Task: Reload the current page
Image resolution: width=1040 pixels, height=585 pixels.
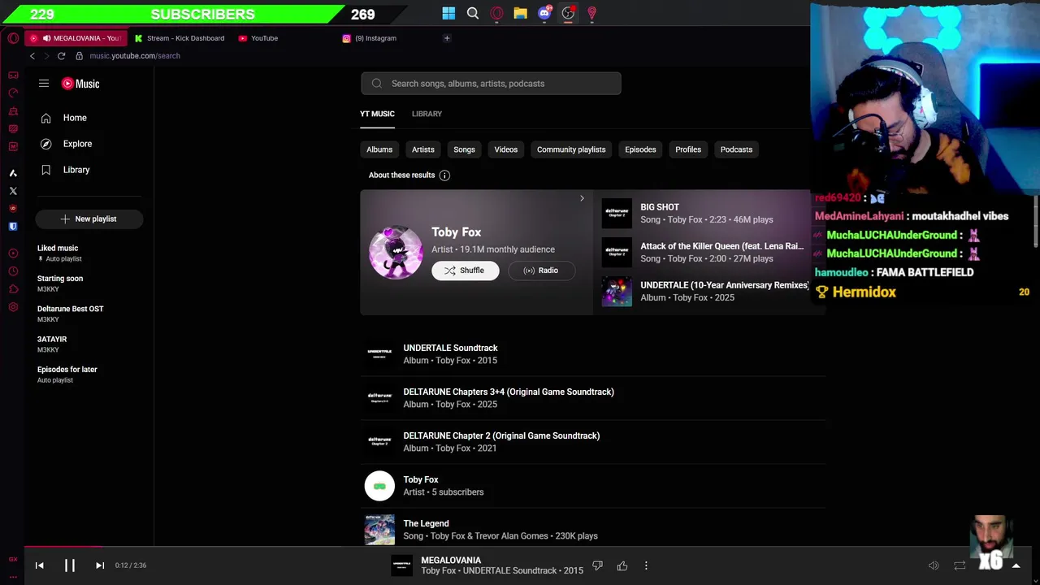Action: tap(61, 56)
